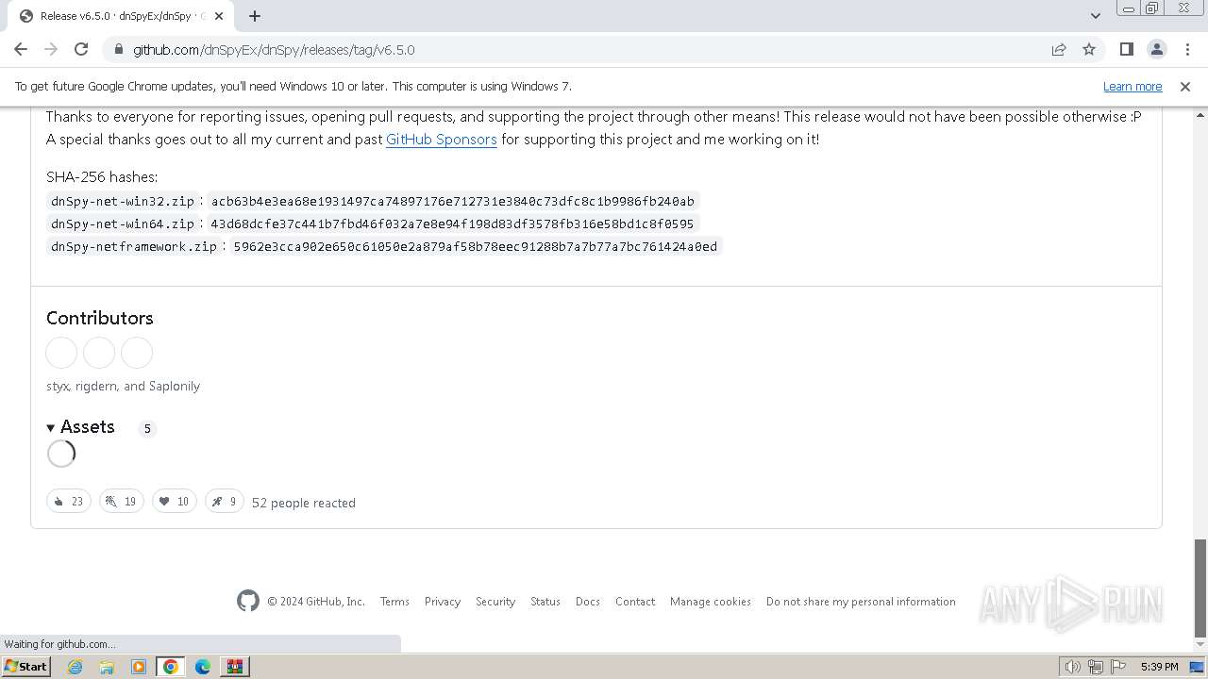Open Do not share my personal information
This screenshot has width=1208, height=679.
(861, 602)
